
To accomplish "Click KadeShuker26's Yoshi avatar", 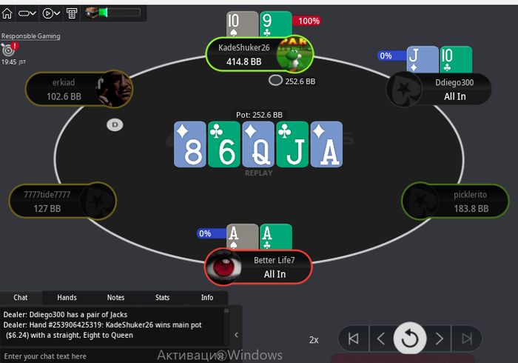I will (x=294, y=53).
